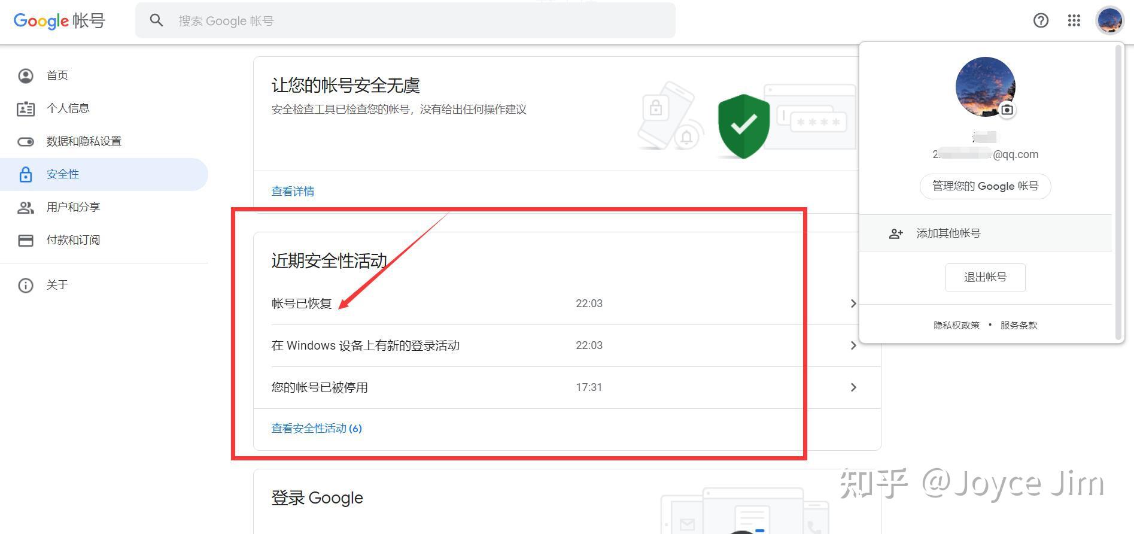Click the @qq.com email address in popup
The height and width of the screenshot is (534, 1134).
(985, 154)
